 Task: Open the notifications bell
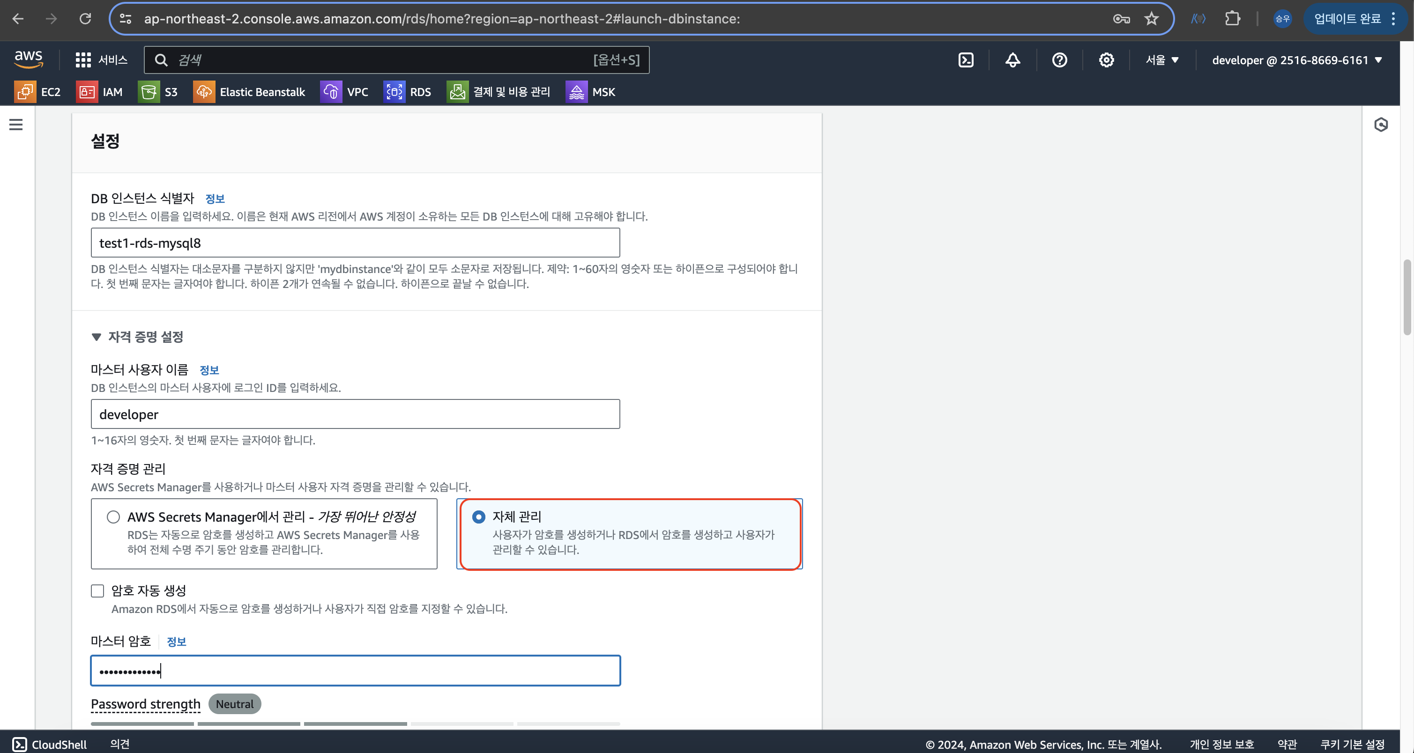coord(1012,60)
